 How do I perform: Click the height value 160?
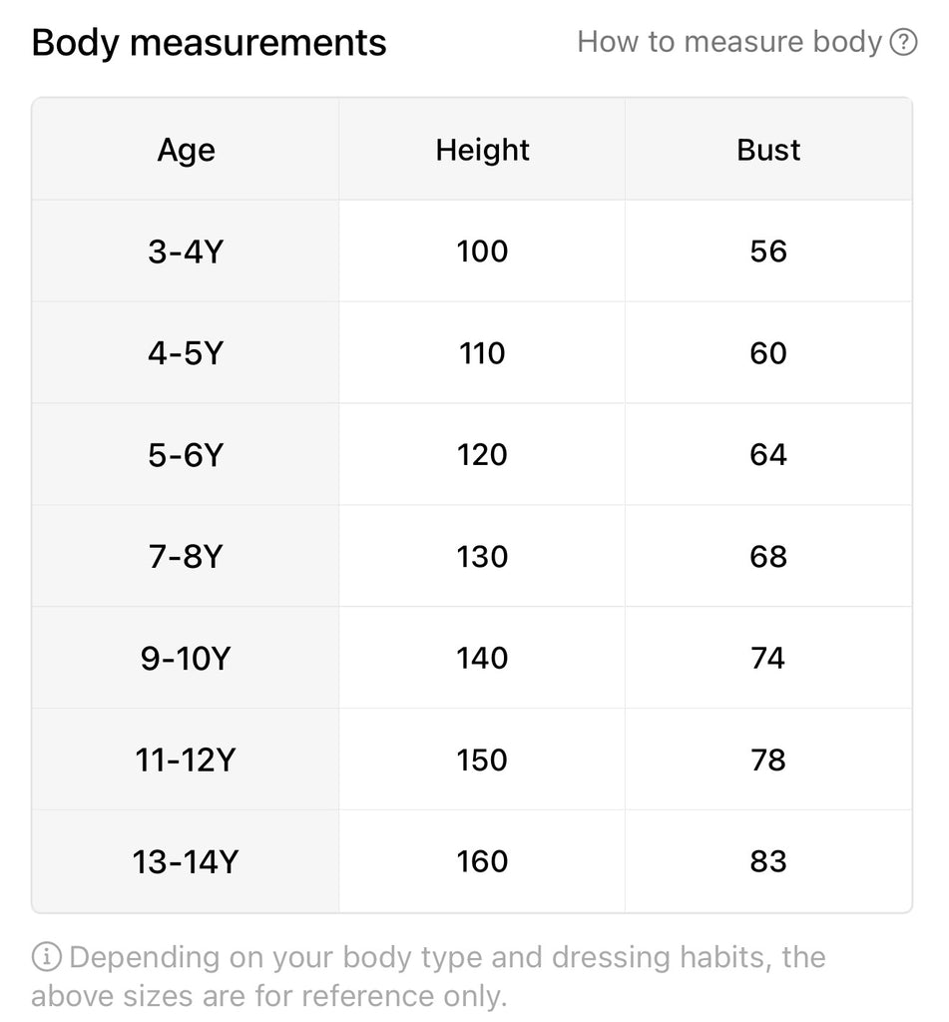482,862
